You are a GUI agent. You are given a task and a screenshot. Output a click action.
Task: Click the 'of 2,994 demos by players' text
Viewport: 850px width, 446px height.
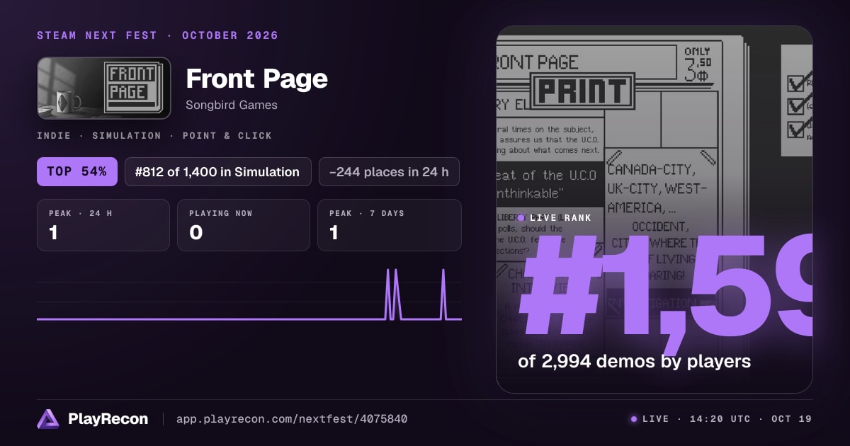(x=634, y=361)
